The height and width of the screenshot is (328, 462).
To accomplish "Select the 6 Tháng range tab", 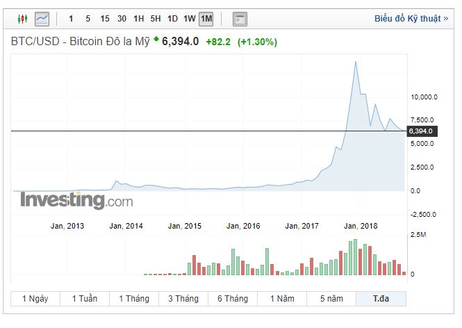I will click(x=233, y=299).
